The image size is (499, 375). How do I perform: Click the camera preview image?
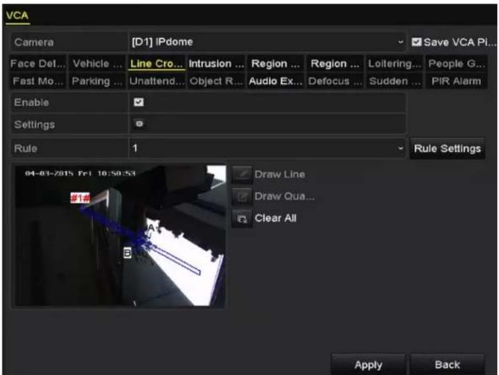pyautogui.click(x=120, y=236)
